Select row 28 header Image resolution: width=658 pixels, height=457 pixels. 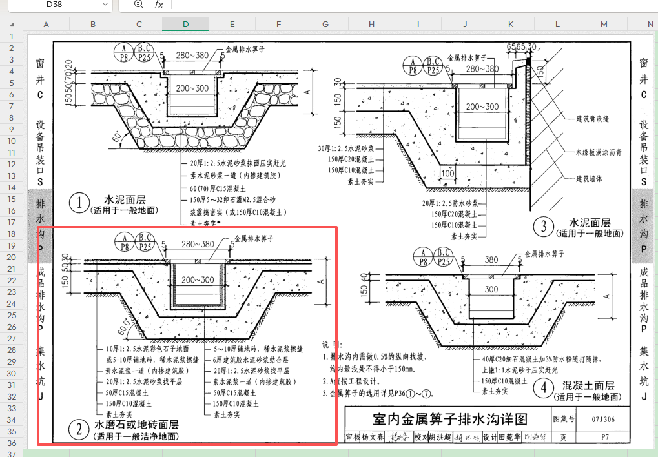12,350
